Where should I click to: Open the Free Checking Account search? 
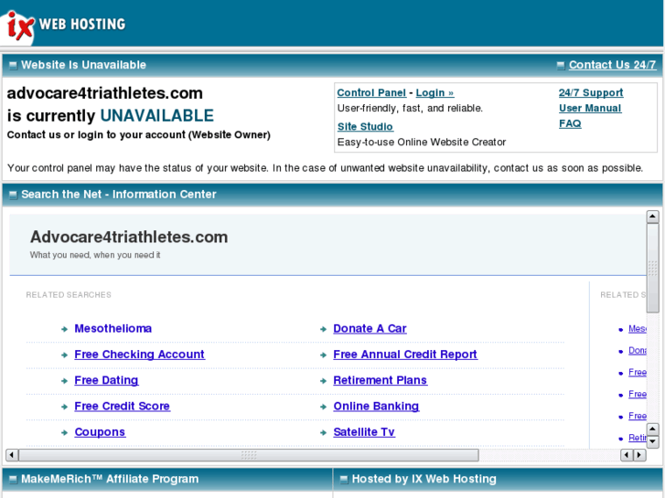click(x=140, y=355)
